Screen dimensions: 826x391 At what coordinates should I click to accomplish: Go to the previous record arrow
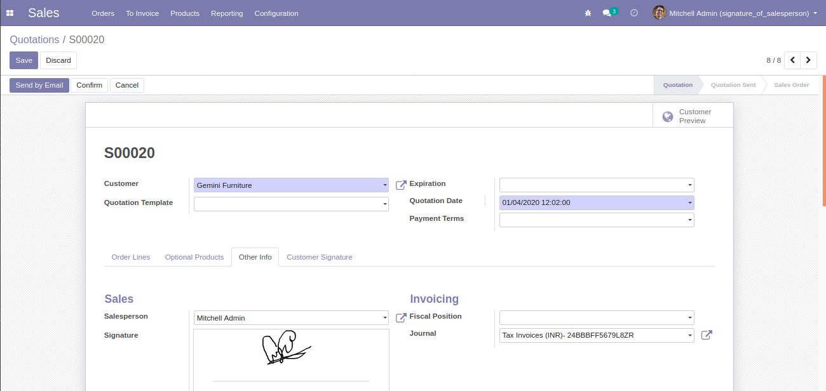point(792,60)
